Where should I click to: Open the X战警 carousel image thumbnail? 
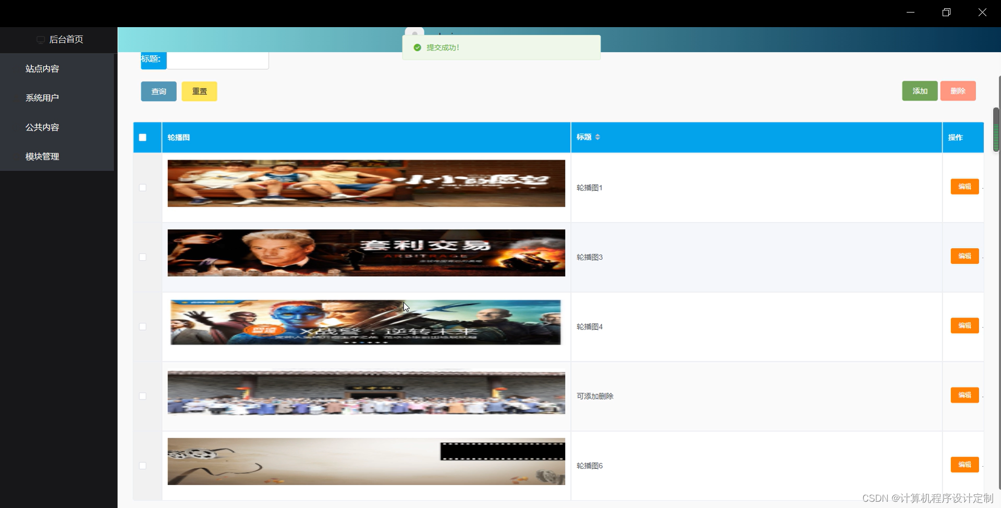click(x=365, y=322)
